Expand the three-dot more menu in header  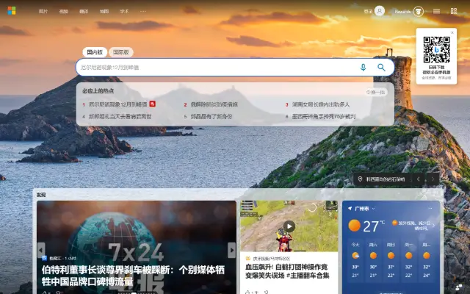pos(143,12)
